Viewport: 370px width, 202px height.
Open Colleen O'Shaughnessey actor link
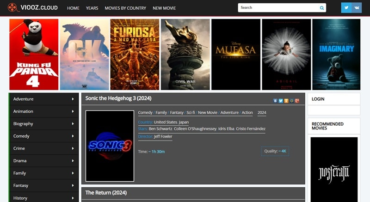[x=195, y=129]
